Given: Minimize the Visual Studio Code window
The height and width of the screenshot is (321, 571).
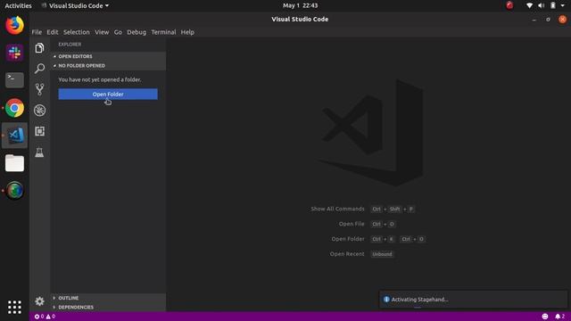Looking at the screenshot, I should (x=534, y=20).
